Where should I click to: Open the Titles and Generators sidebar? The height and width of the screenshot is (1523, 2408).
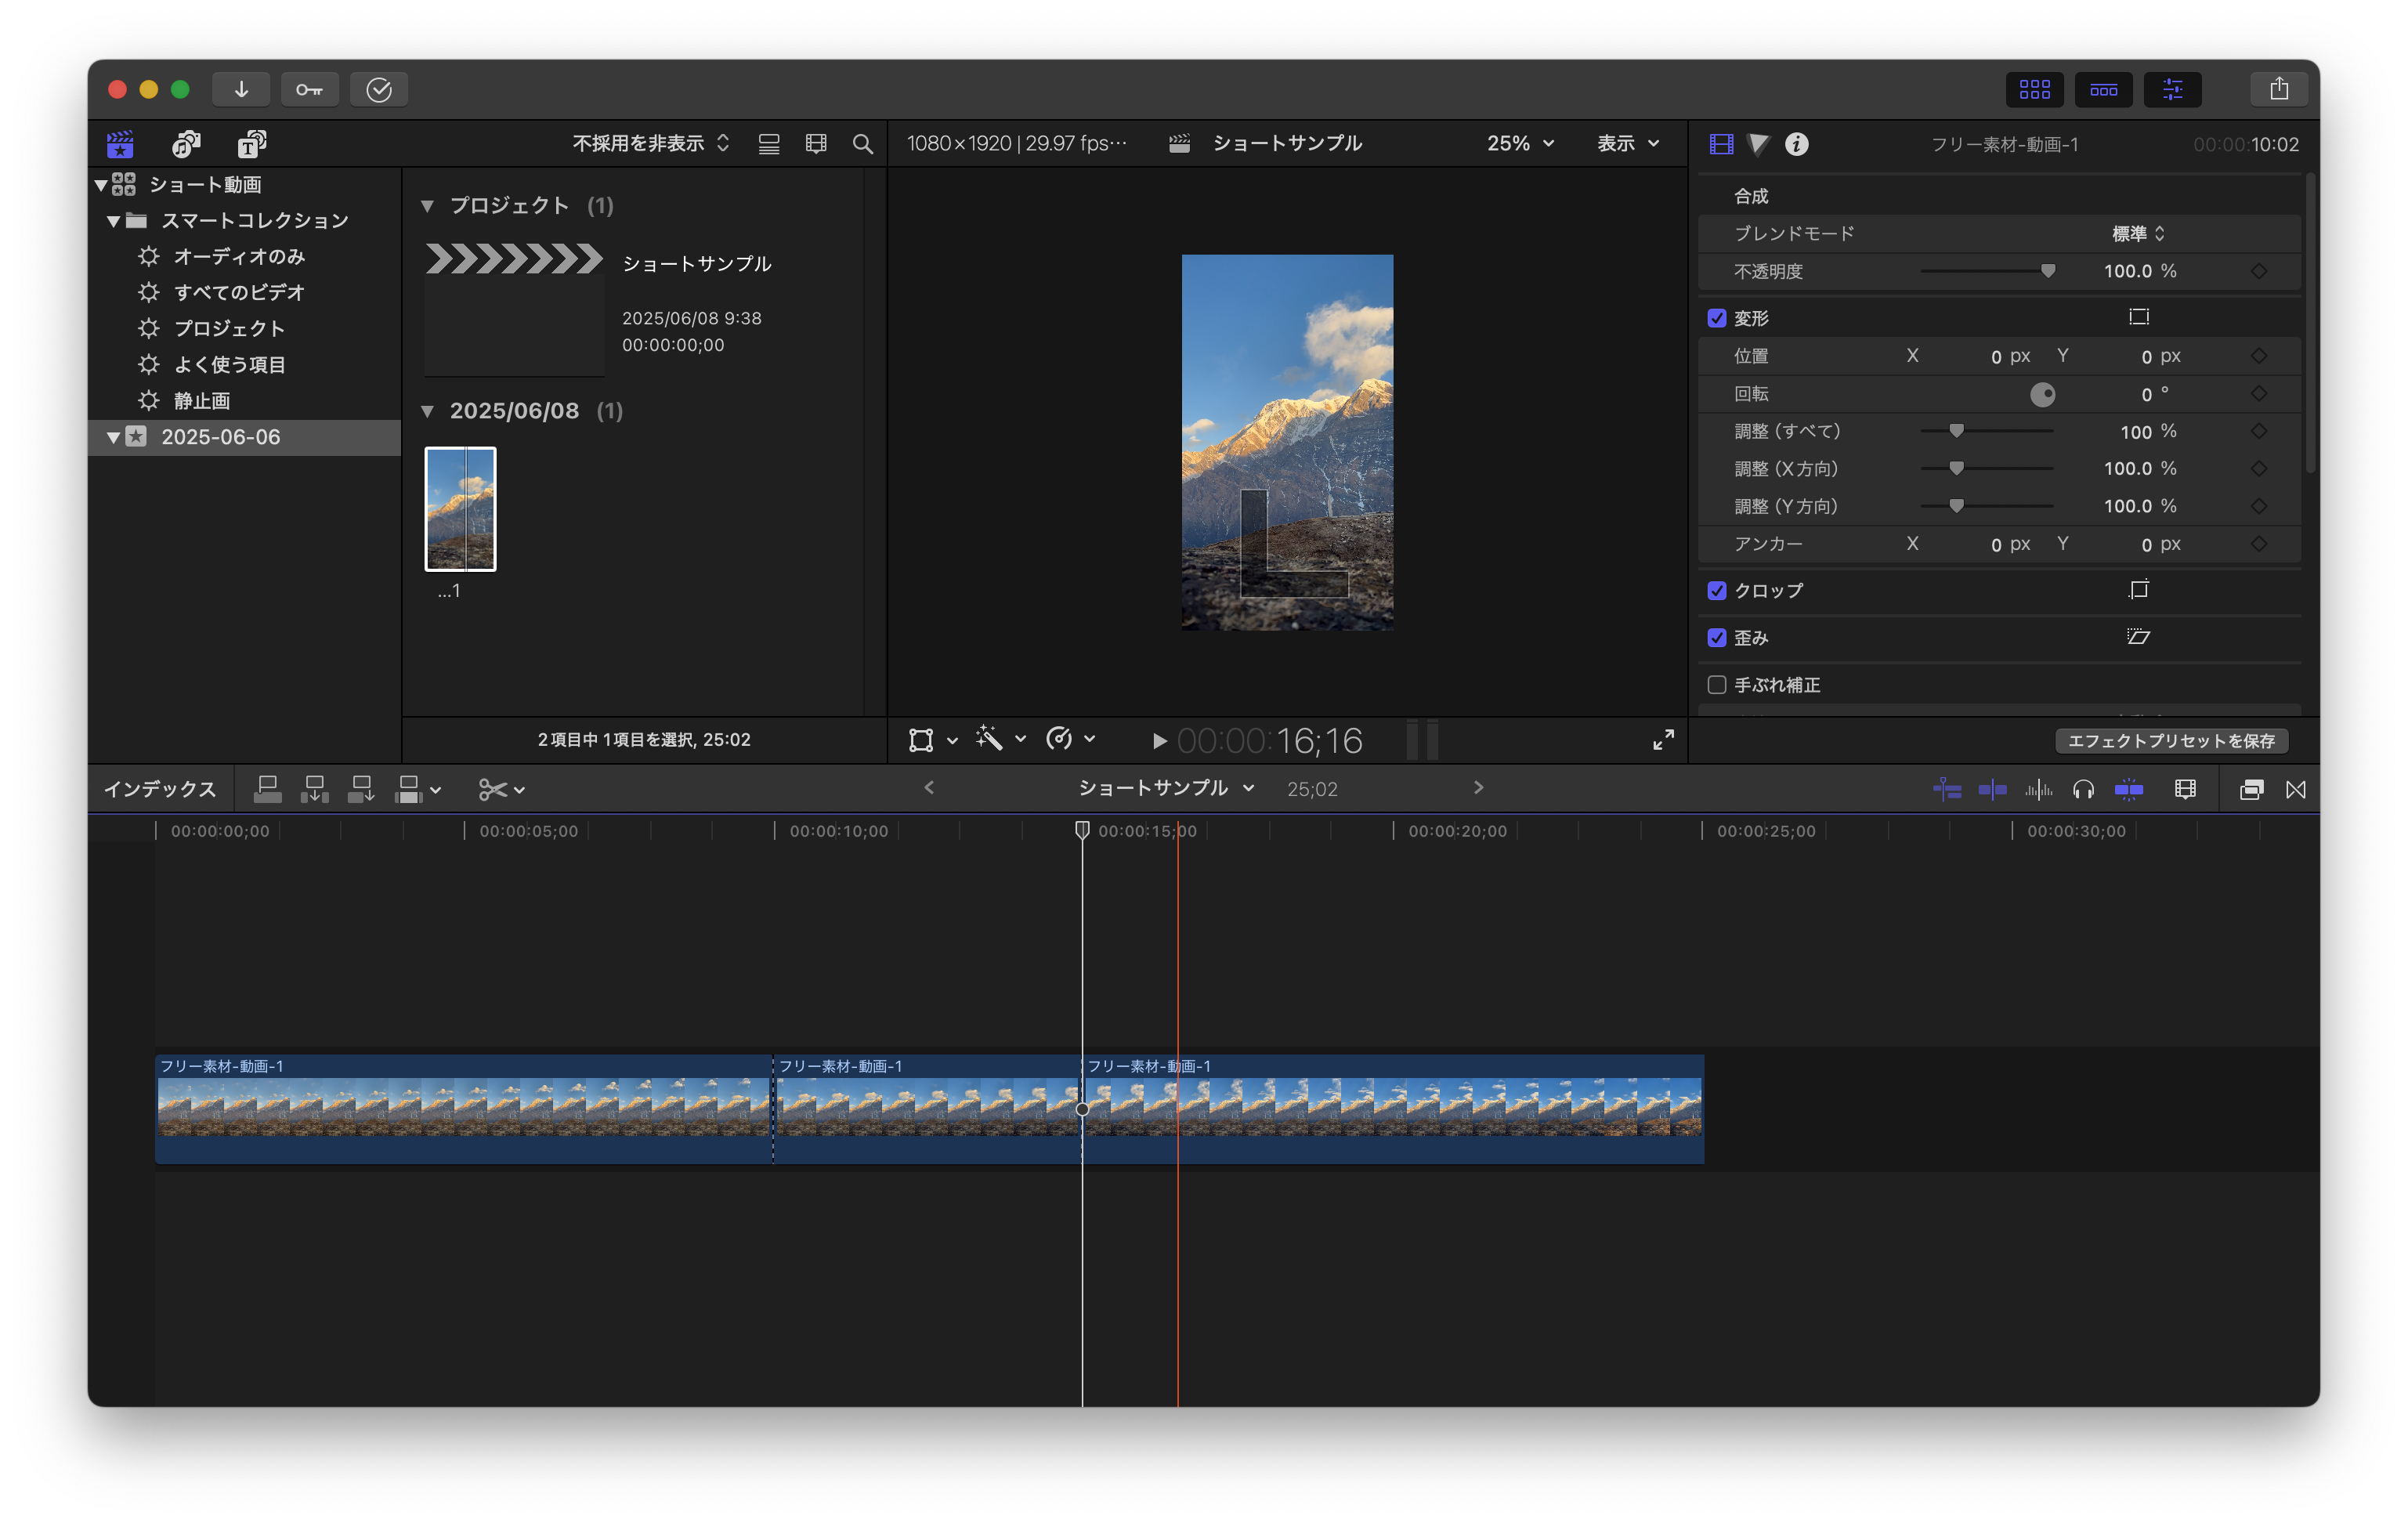251,144
